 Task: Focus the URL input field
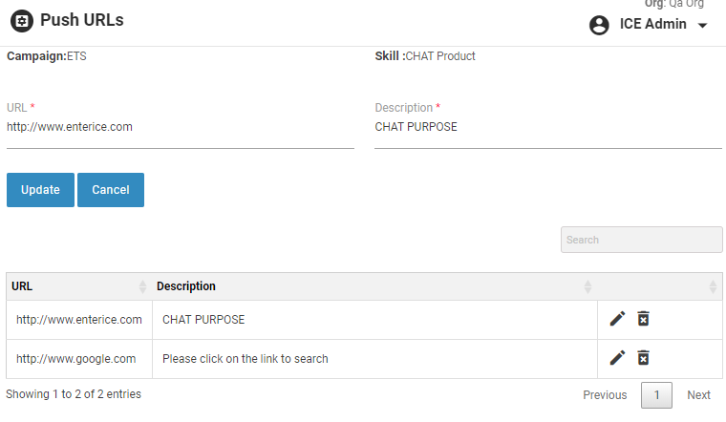[x=180, y=127]
